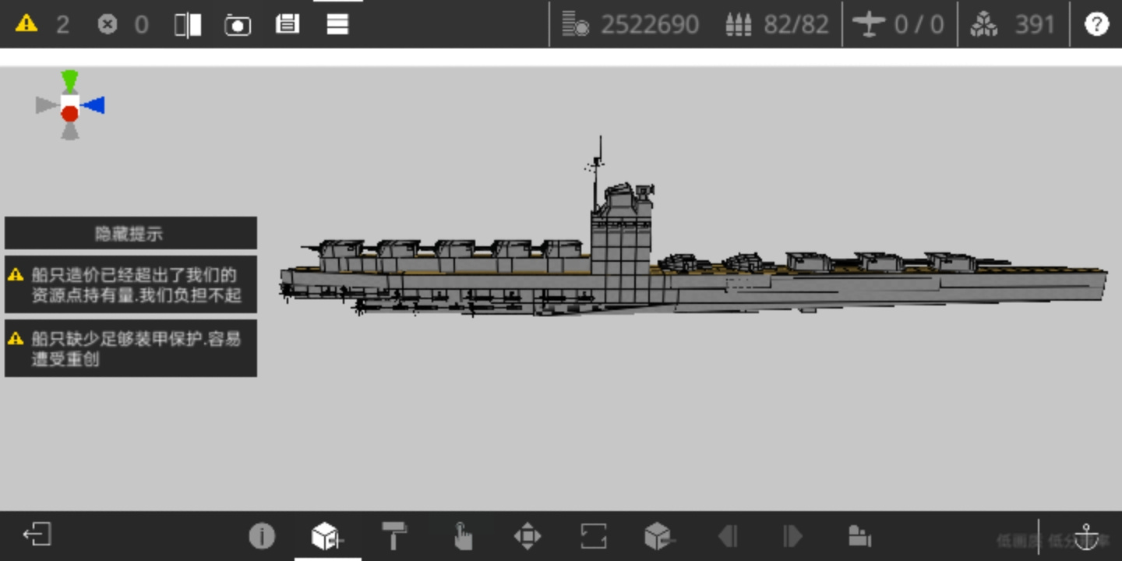The height and width of the screenshot is (561, 1122).
Task: Click the ship cost exceeded warning message
Action: click(x=131, y=284)
